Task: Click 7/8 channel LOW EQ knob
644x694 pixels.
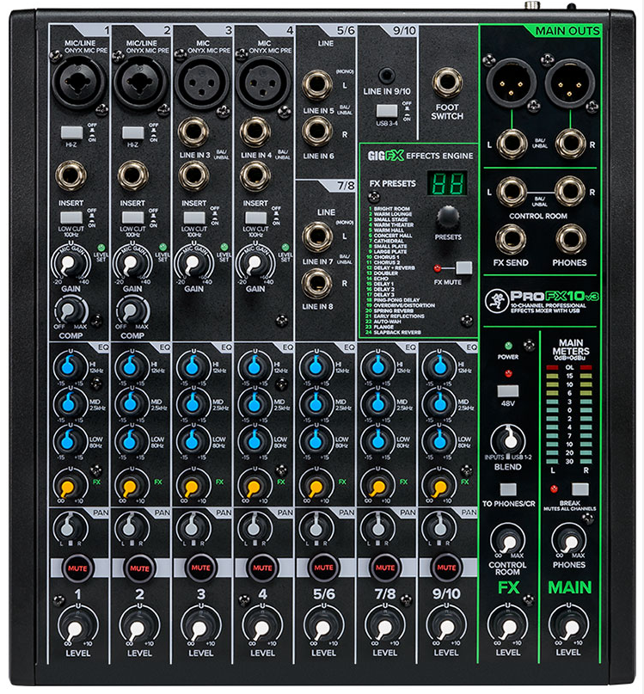Action: point(377,441)
